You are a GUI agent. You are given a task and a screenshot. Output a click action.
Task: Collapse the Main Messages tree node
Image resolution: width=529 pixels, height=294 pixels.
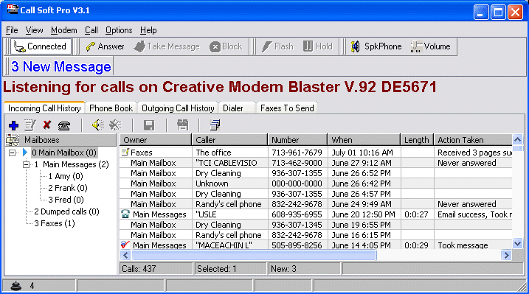pyautogui.click(x=26, y=164)
